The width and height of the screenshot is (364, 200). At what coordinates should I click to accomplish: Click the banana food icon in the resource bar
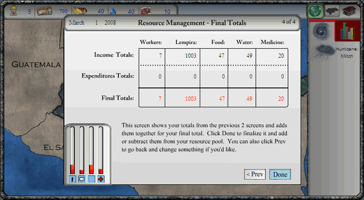coord(80,11)
